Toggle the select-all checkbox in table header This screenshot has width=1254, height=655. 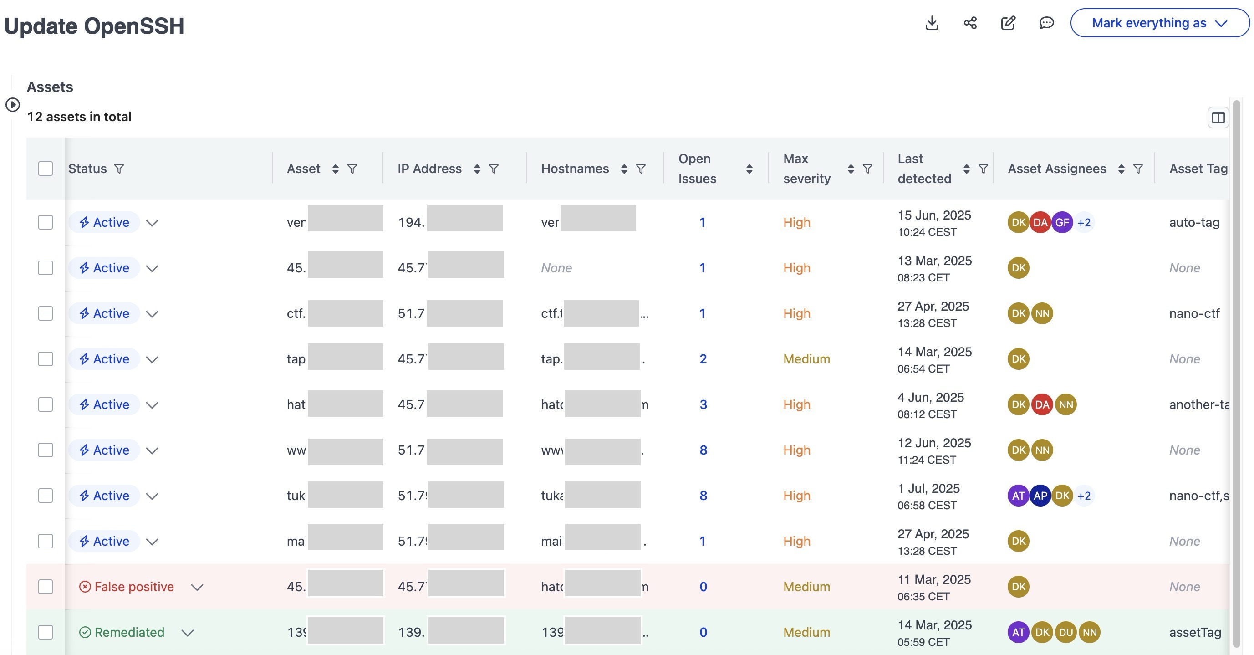tap(45, 169)
